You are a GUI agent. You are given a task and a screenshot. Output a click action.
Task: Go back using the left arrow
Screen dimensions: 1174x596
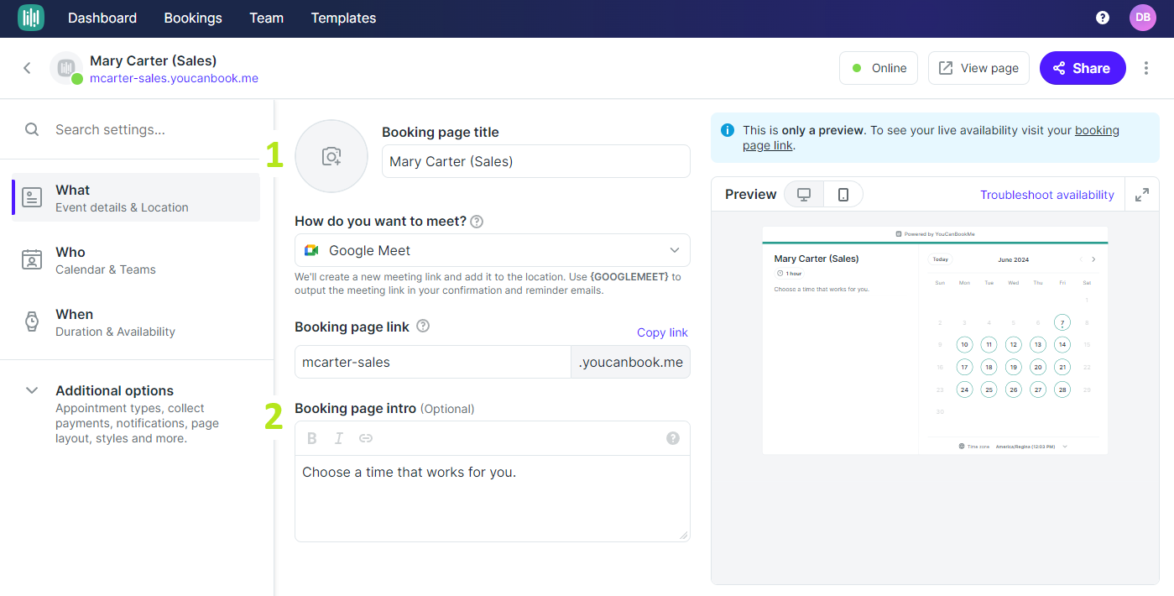tap(27, 68)
